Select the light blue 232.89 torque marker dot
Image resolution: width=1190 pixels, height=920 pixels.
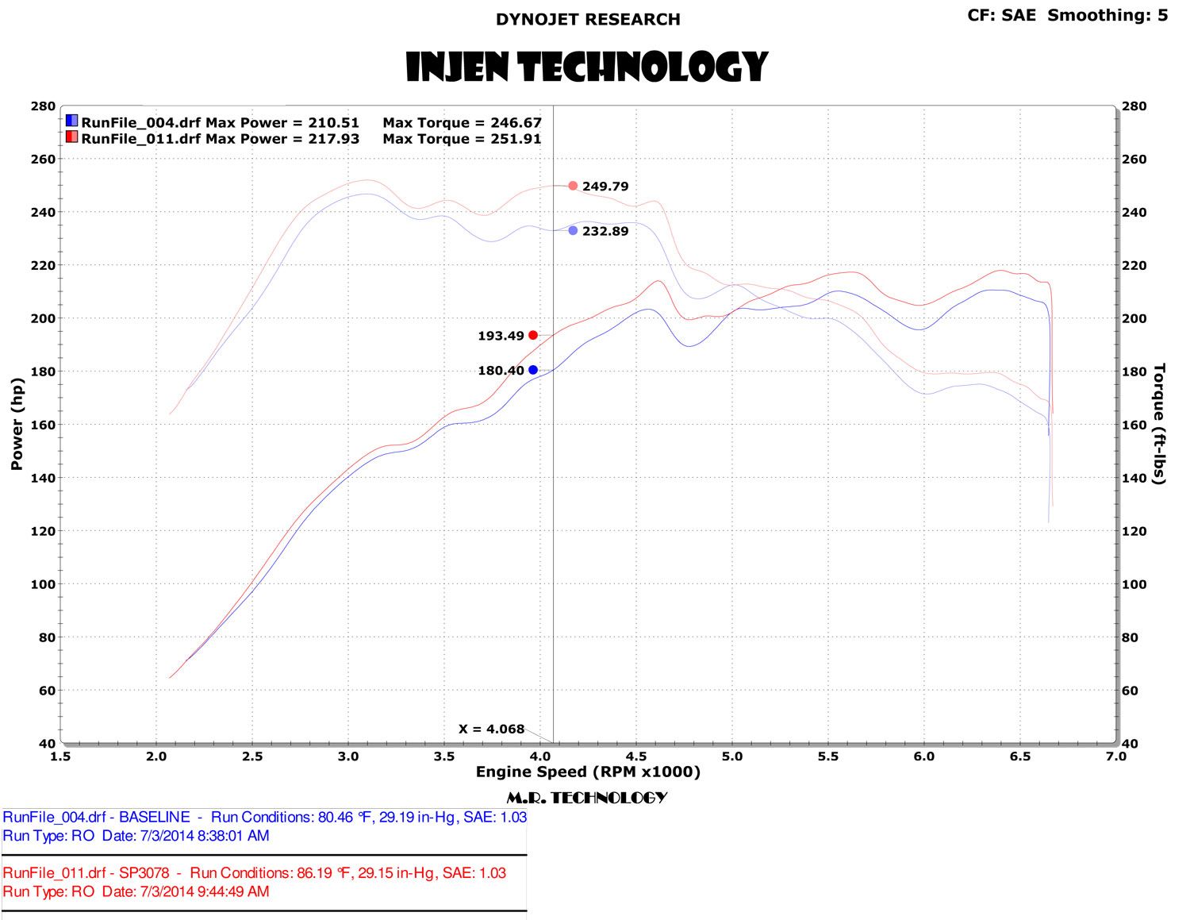point(573,231)
